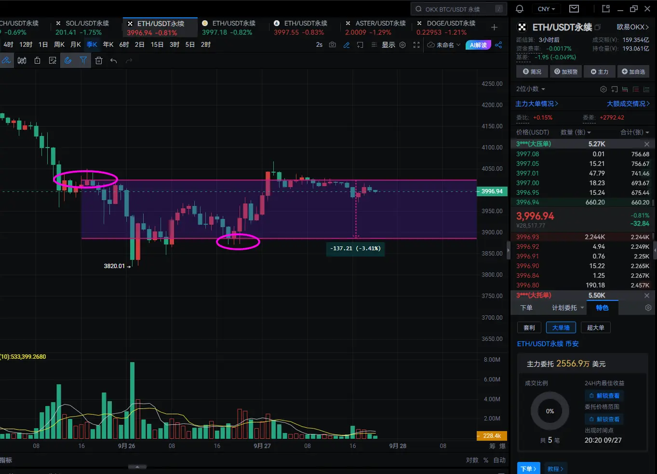657x474 pixels.
Task: Expand the 计划委托 order type dropdown
Action: pyautogui.click(x=568, y=308)
